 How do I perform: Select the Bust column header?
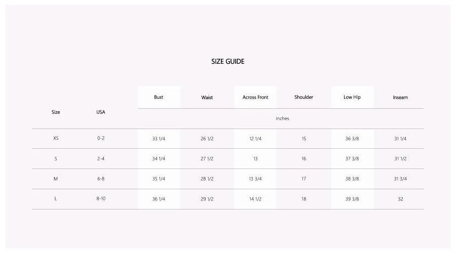159,97
